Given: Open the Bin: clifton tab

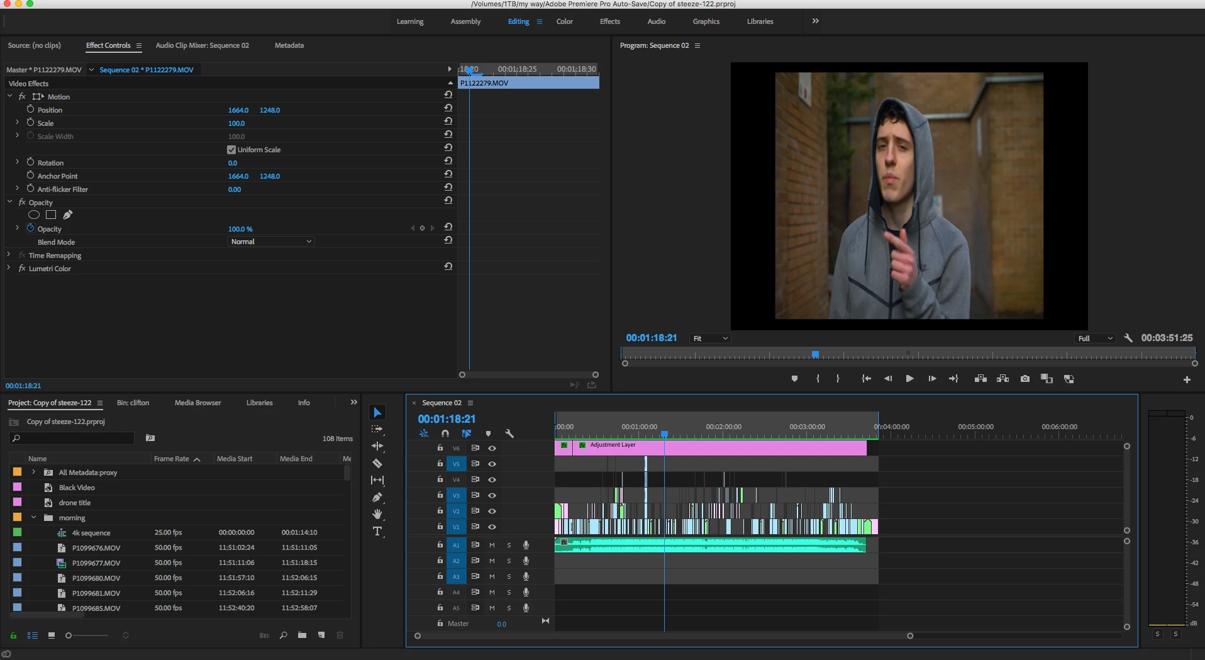Looking at the screenshot, I should (x=133, y=403).
